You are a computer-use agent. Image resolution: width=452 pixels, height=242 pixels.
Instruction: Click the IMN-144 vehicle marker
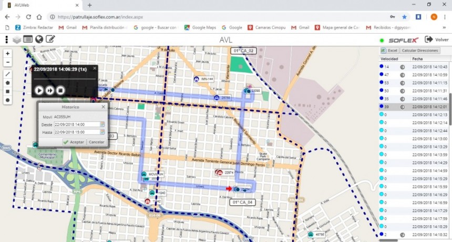(197, 79)
